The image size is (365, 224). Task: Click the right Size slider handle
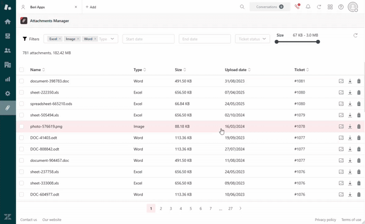pos(318,42)
